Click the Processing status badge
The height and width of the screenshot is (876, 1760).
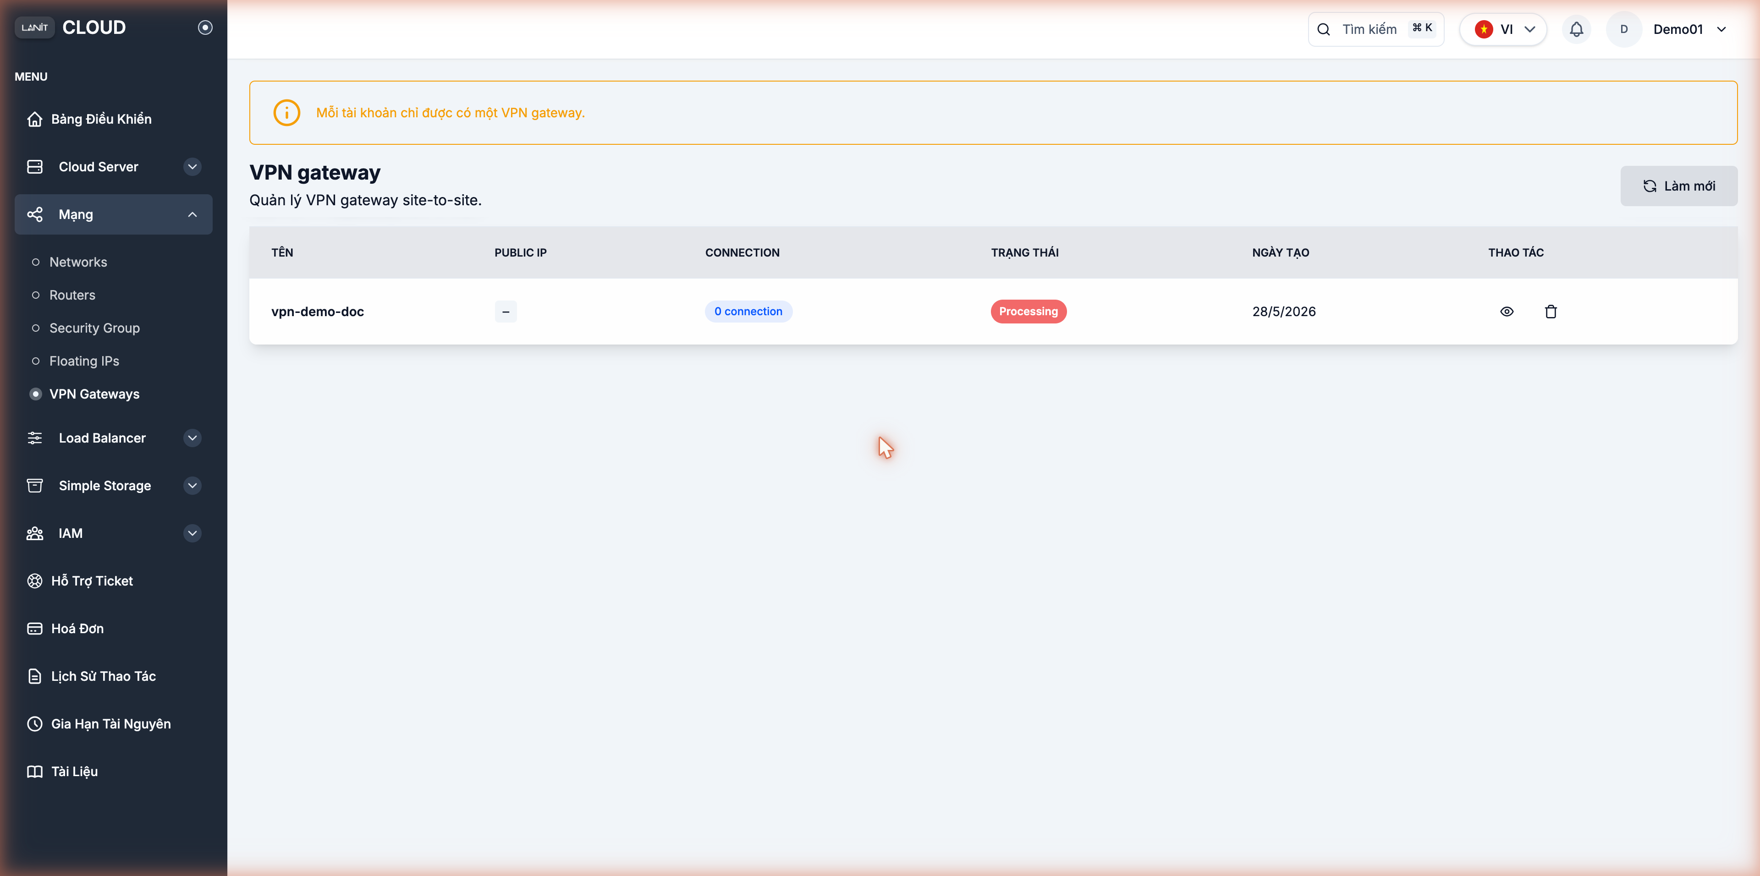(1028, 312)
